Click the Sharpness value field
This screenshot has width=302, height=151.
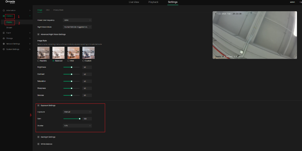pos(87,88)
